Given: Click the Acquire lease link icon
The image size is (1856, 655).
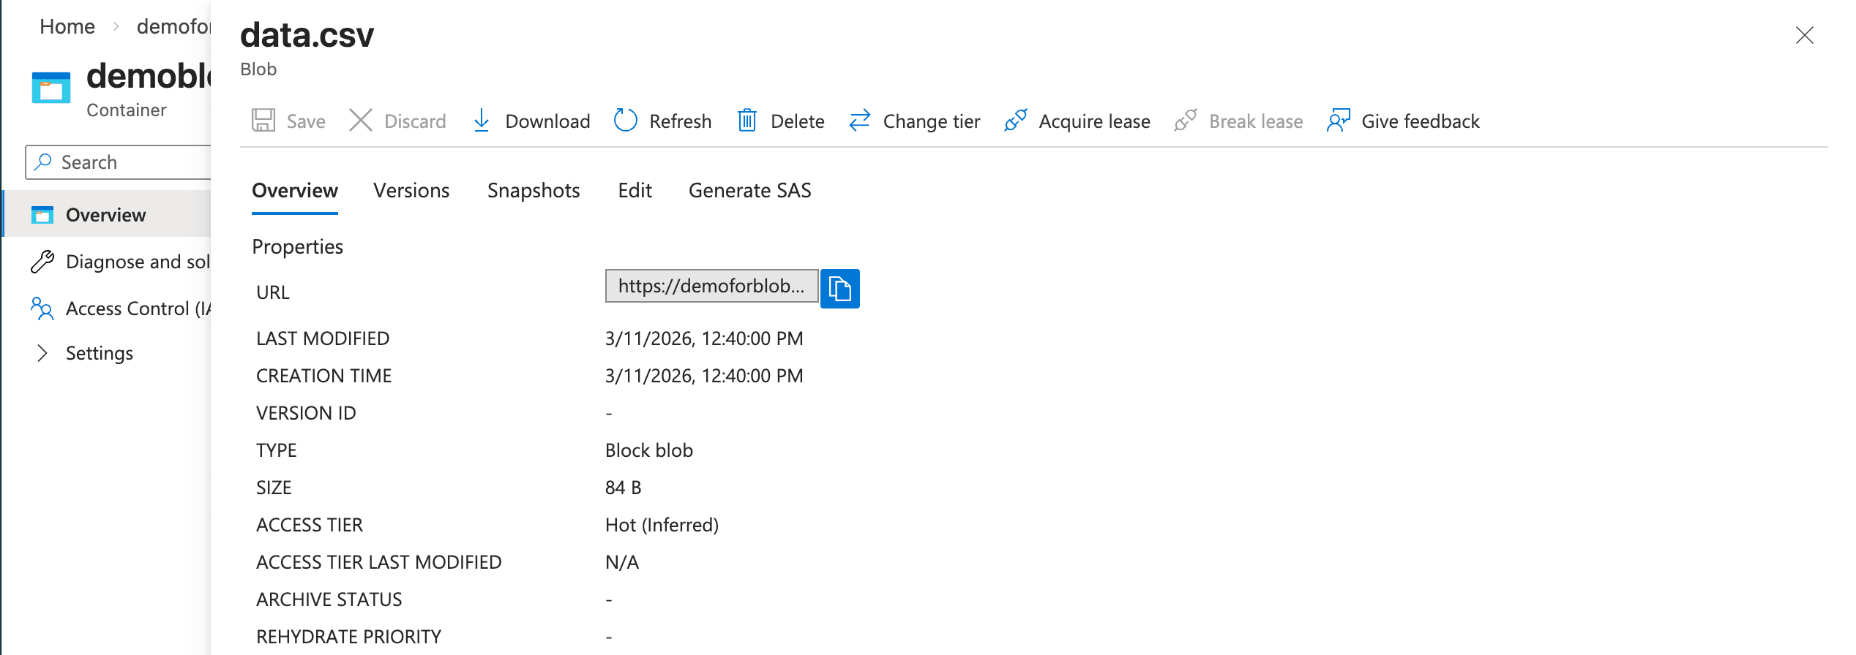Looking at the screenshot, I should click(1016, 120).
